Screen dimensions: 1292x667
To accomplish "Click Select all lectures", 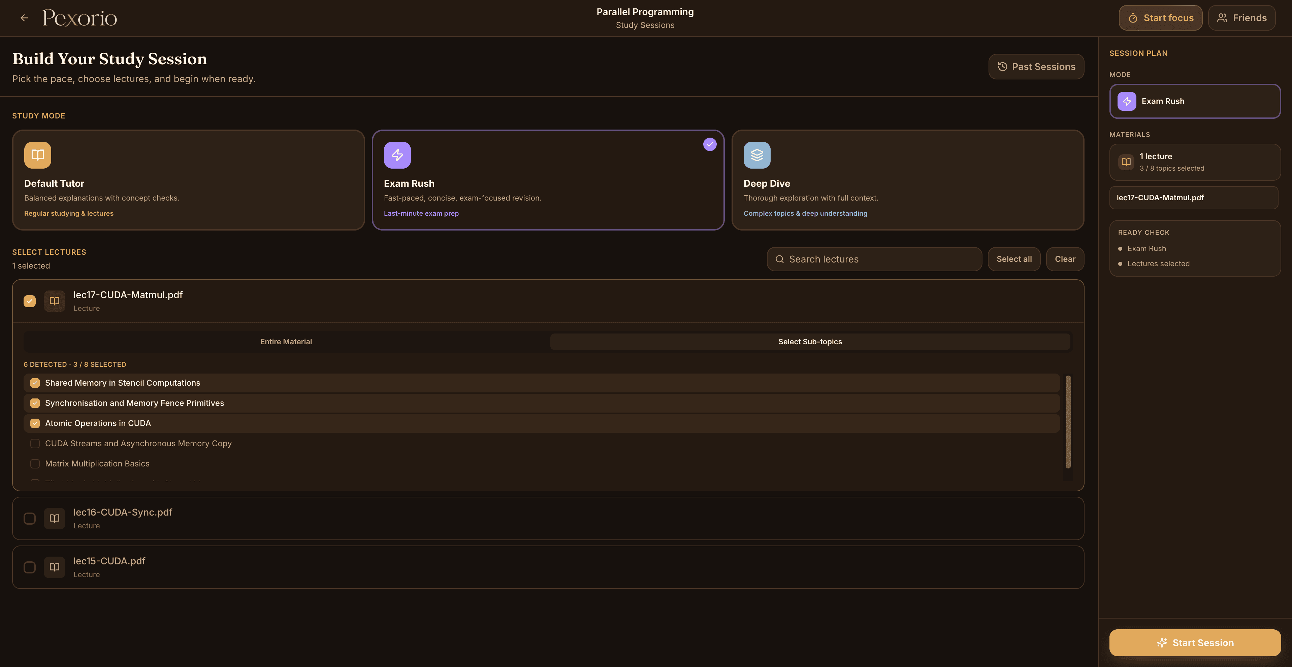I will pyautogui.click(x=1014, y=259).
